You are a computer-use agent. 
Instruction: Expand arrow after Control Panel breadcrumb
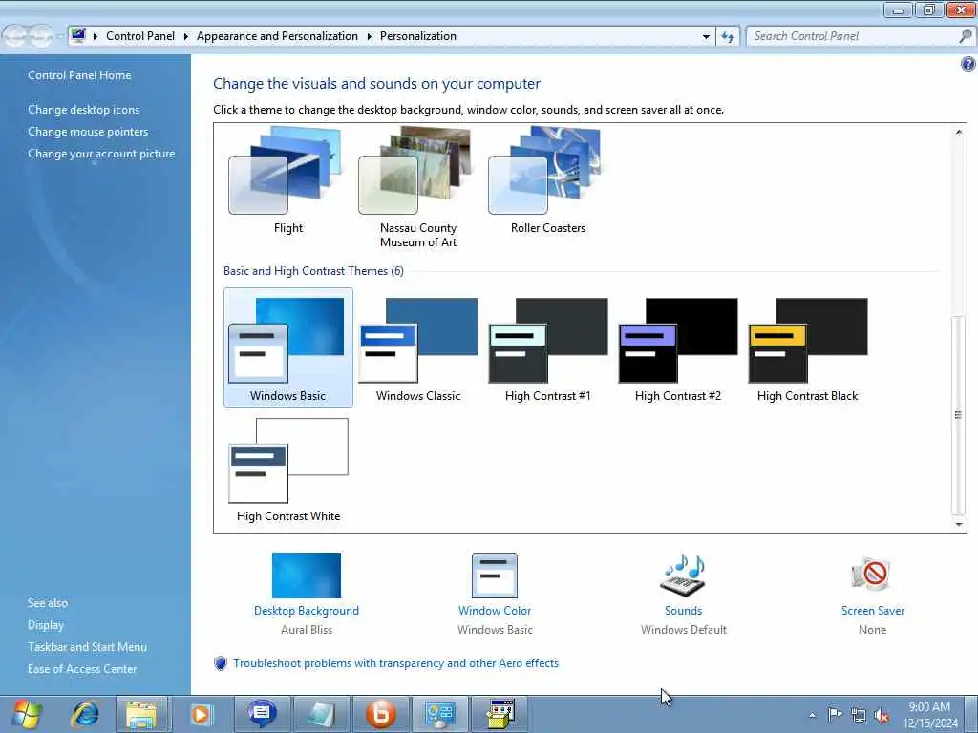[x=186, y=37]
